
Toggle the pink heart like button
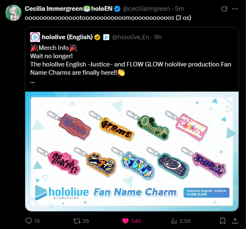click(x=125, y=221)
